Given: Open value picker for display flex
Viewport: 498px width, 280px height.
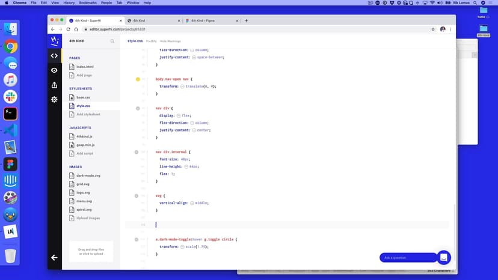Looking at the screenshot, I should coord(177,116).
